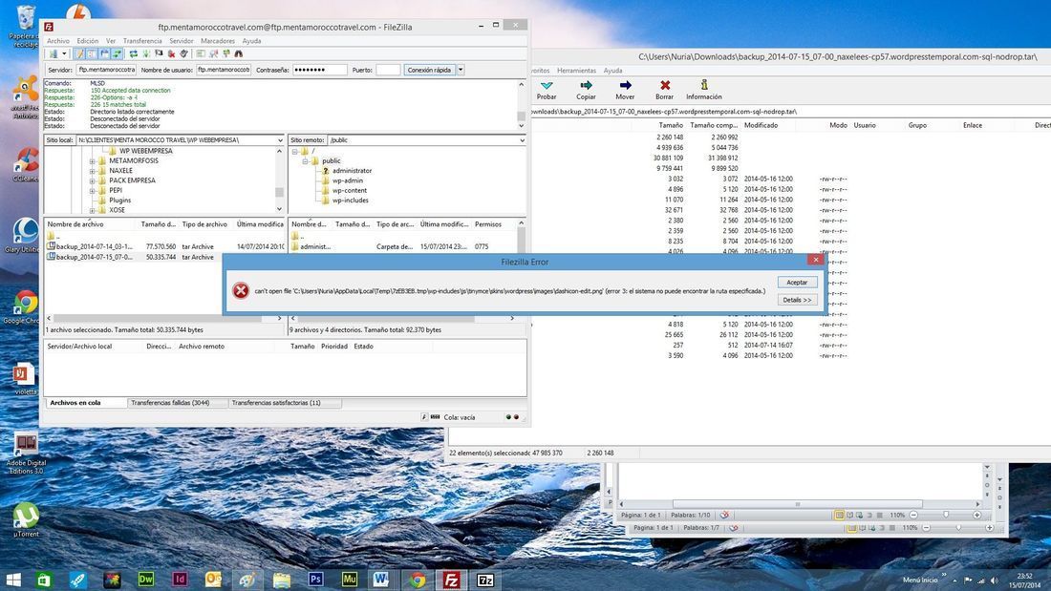
Task: Toggle remote directory tree display in FileZilla toolbar
Action: click(x=104, y=53)
